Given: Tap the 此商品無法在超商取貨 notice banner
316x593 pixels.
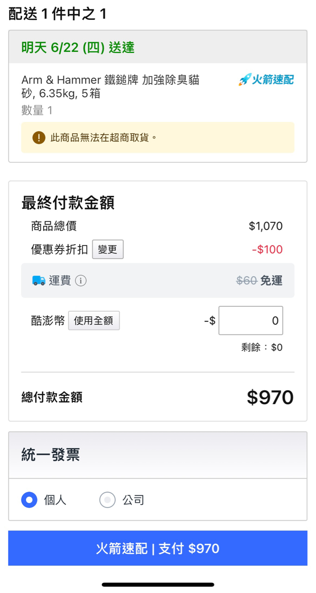Looking at the screenshot, I should coord(158,138).
